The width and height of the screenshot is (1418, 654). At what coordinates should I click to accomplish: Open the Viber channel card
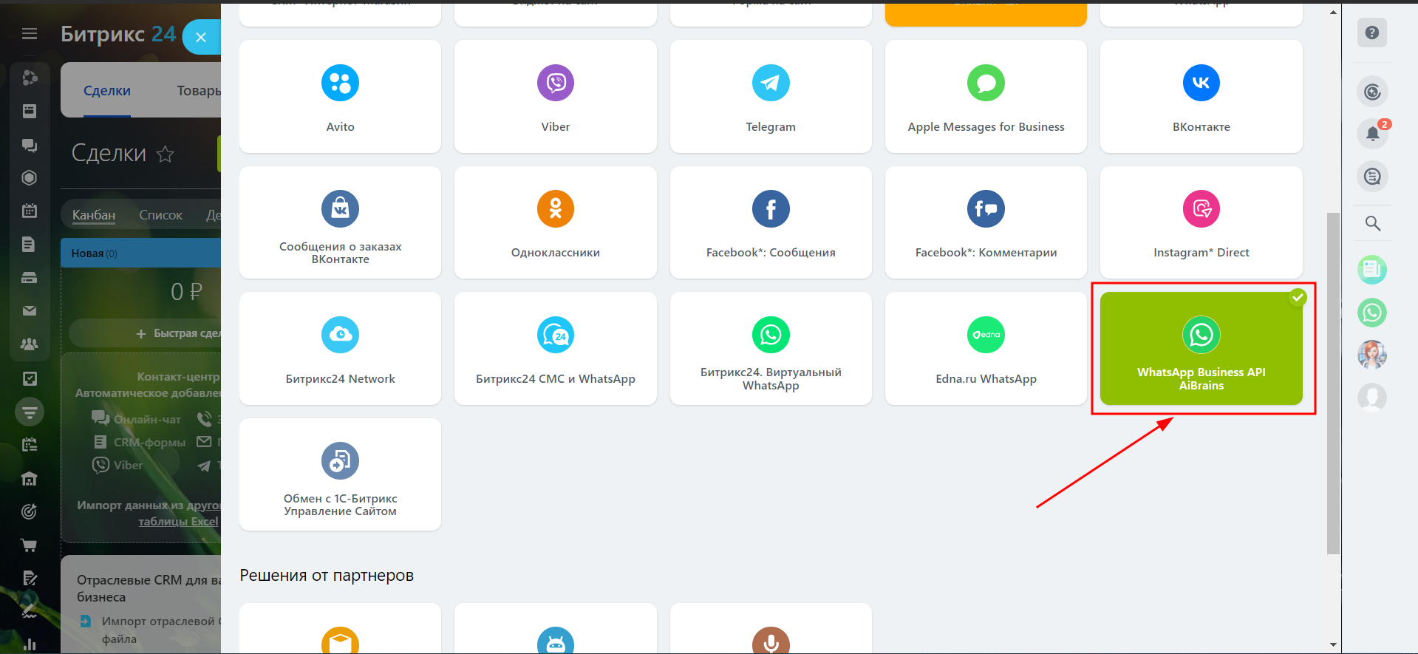[x=556, y=97]
